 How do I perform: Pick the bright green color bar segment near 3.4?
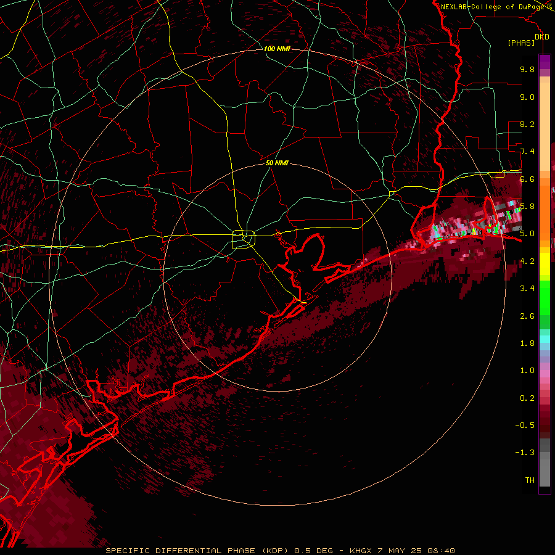[545, 297]
